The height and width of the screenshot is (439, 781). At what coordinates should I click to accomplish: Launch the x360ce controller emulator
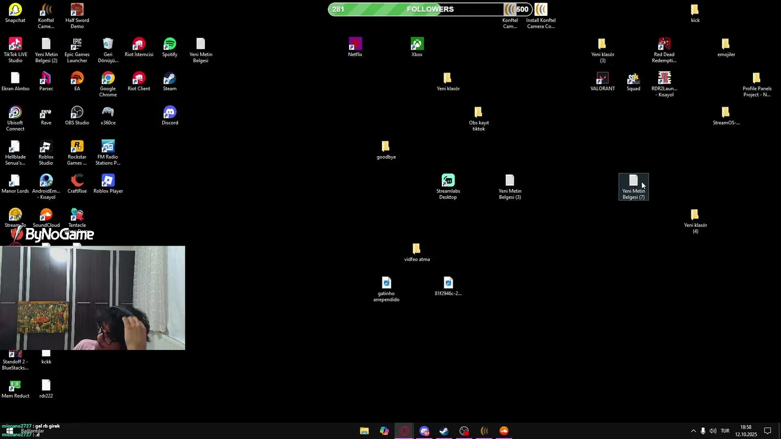click(108, 116)
